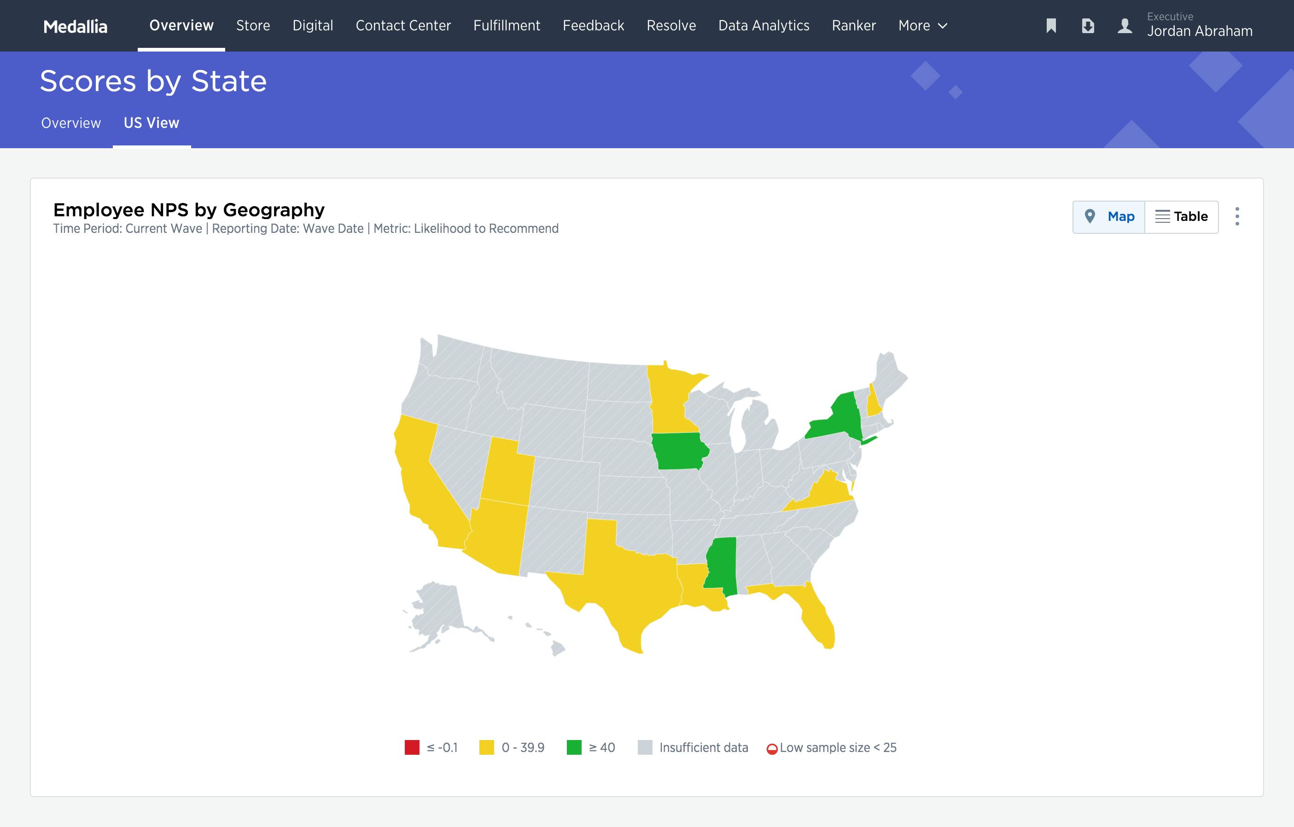This screenshot has height=827, width=1294.
Task: Click the Time Period subtitle text
Action: (306, 229)
